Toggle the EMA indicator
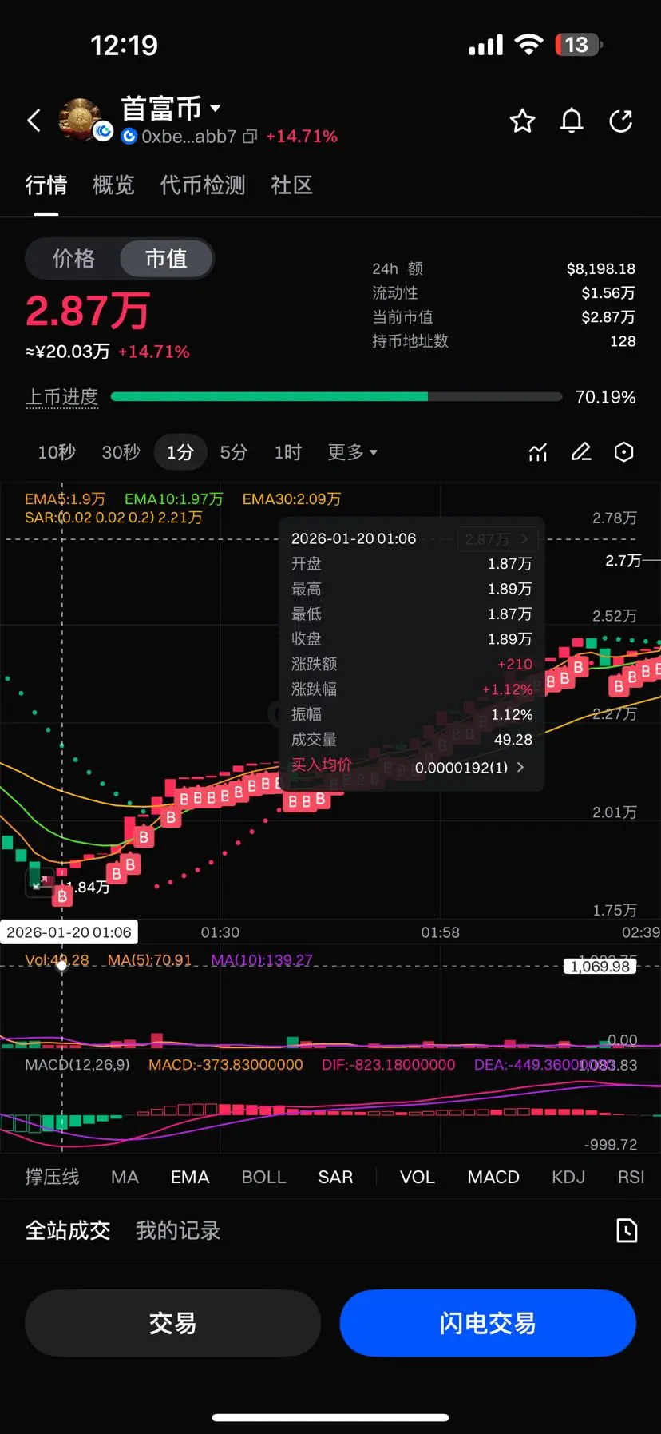This screenshot has width=661, height=1434. (190, 1177)
